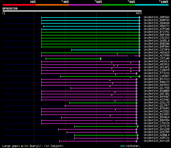Click the UniRef100_P73200 label
The height and width of the screenshot is (148, 171).
(x=157, y=73)
